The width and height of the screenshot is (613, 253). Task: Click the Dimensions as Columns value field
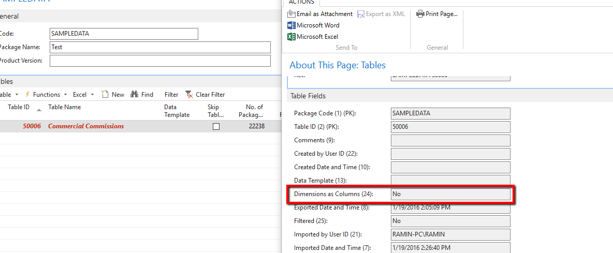click(450, 194)
